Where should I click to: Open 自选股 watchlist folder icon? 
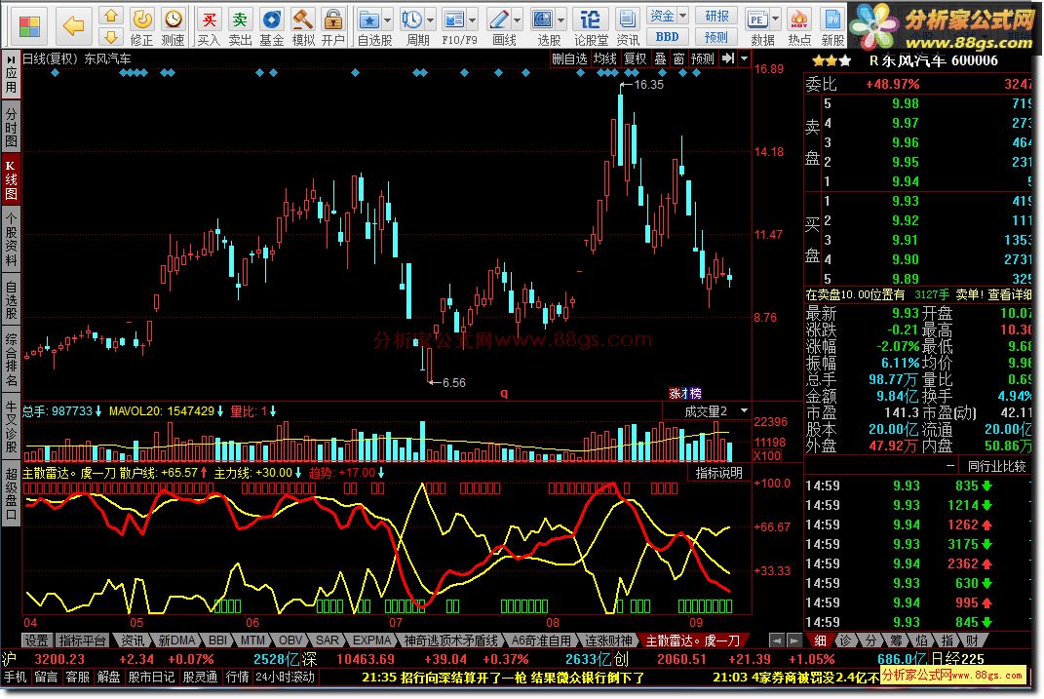tap(368, 19)
